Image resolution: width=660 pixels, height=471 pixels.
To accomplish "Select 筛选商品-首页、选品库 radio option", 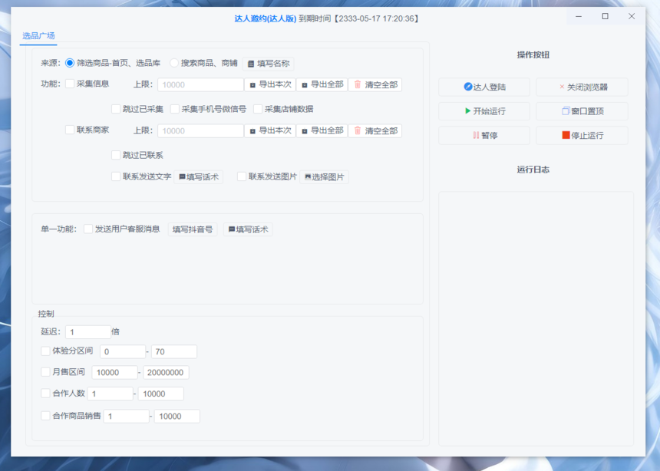I will coord(70,63).
